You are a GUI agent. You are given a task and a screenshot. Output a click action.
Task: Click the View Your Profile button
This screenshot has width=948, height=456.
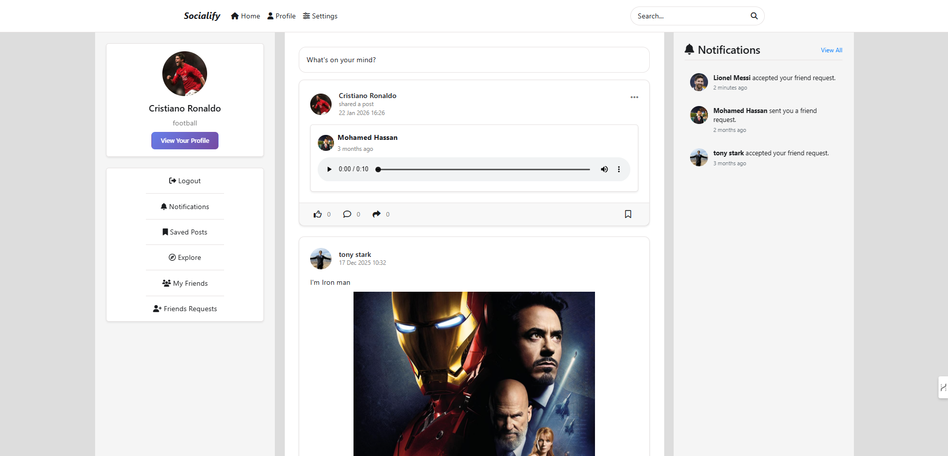coord(185,140)
